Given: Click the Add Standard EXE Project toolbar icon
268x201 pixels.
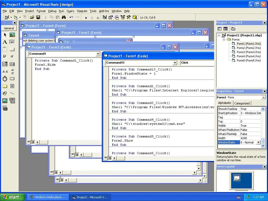Looking at the screenshot, I should (7, 18).
